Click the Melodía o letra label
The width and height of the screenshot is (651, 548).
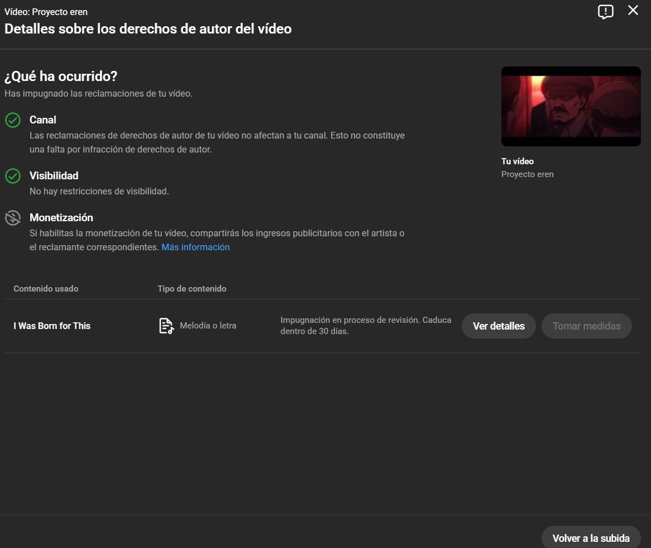pos(208,326)
